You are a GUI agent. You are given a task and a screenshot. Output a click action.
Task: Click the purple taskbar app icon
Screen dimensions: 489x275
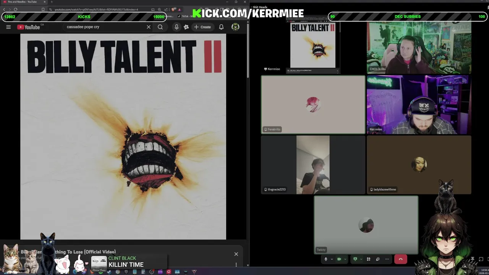[160, 272]
